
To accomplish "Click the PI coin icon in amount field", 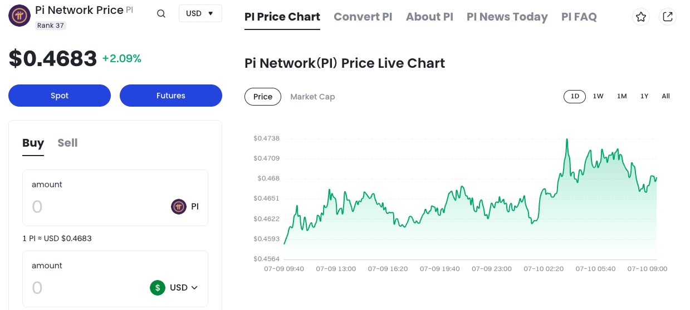I will pos(178,207).
